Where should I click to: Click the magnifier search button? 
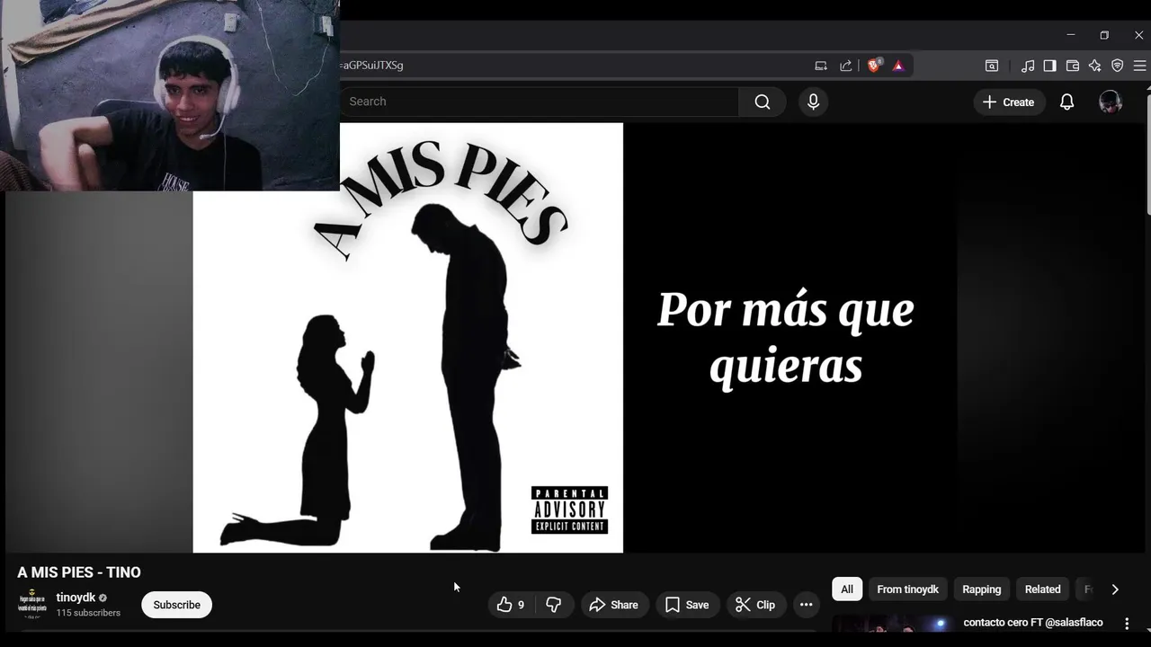tap(763, 102)
